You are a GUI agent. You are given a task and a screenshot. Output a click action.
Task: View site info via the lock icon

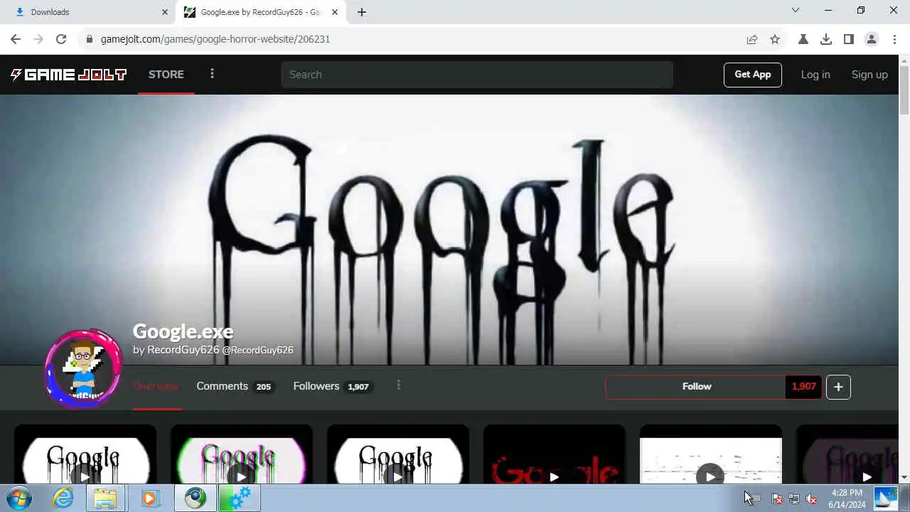click(90, 39)
